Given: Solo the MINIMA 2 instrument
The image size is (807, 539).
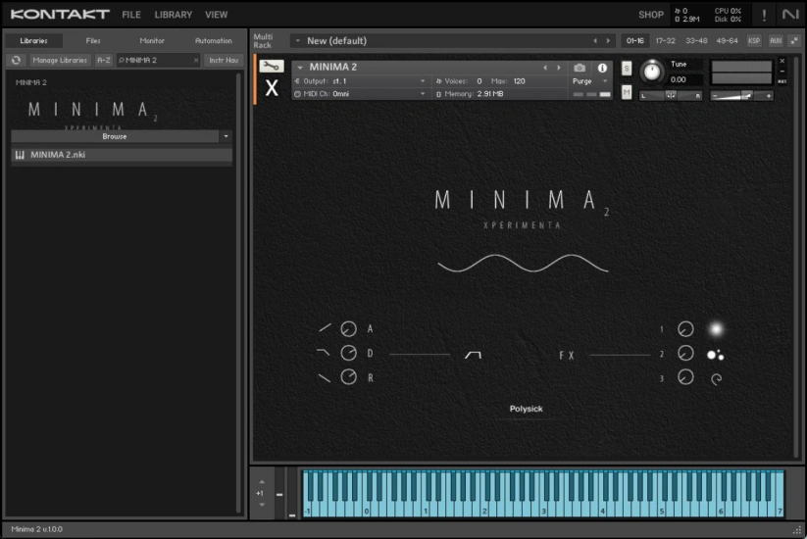Looking at the screenshot, I should 627,68.
